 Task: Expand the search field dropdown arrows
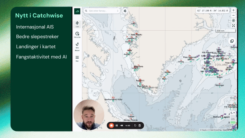coord(118,11)
